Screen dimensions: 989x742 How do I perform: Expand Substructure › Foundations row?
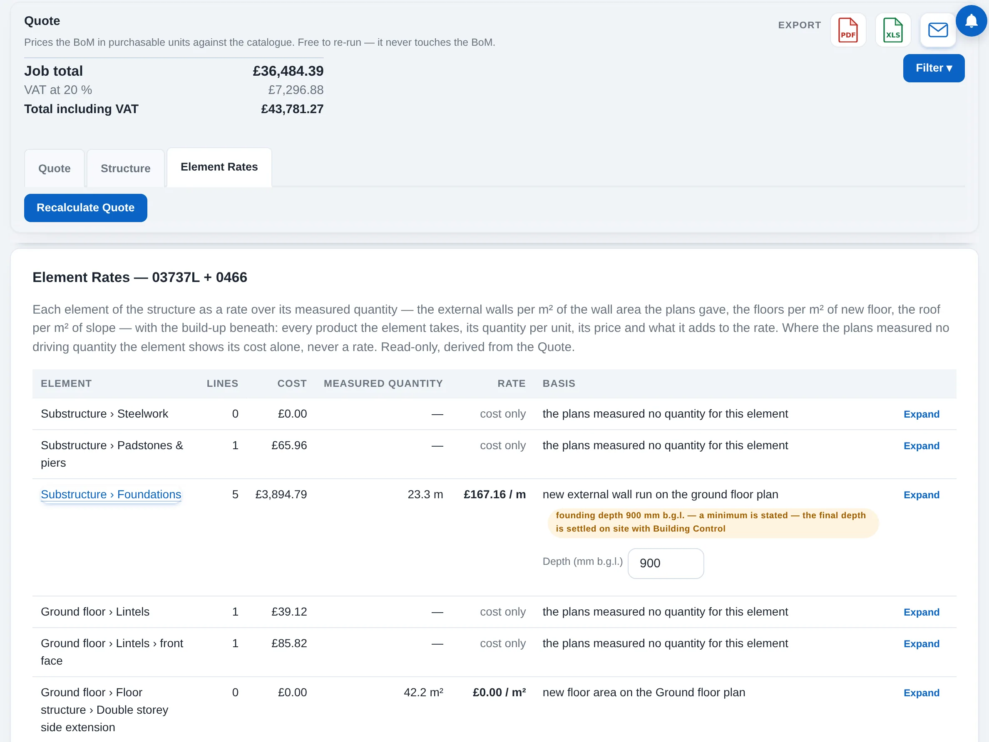coord(921,495)
